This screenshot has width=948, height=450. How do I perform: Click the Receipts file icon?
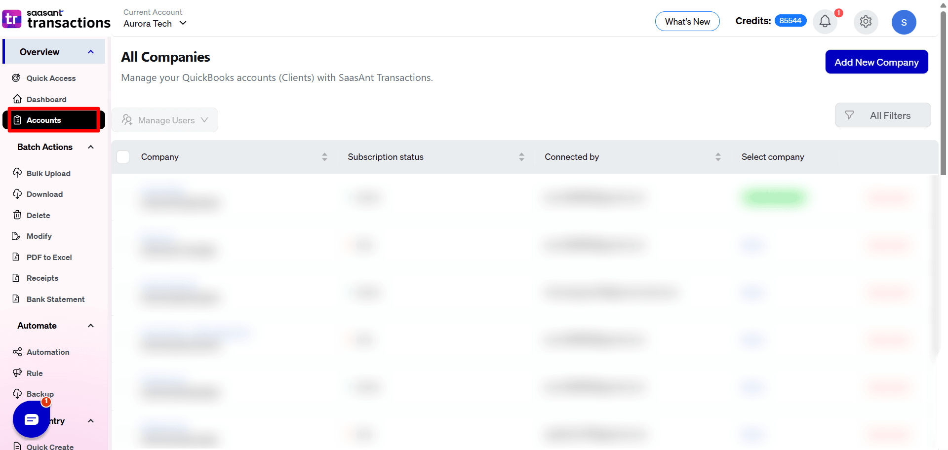(x=16, y=278)
